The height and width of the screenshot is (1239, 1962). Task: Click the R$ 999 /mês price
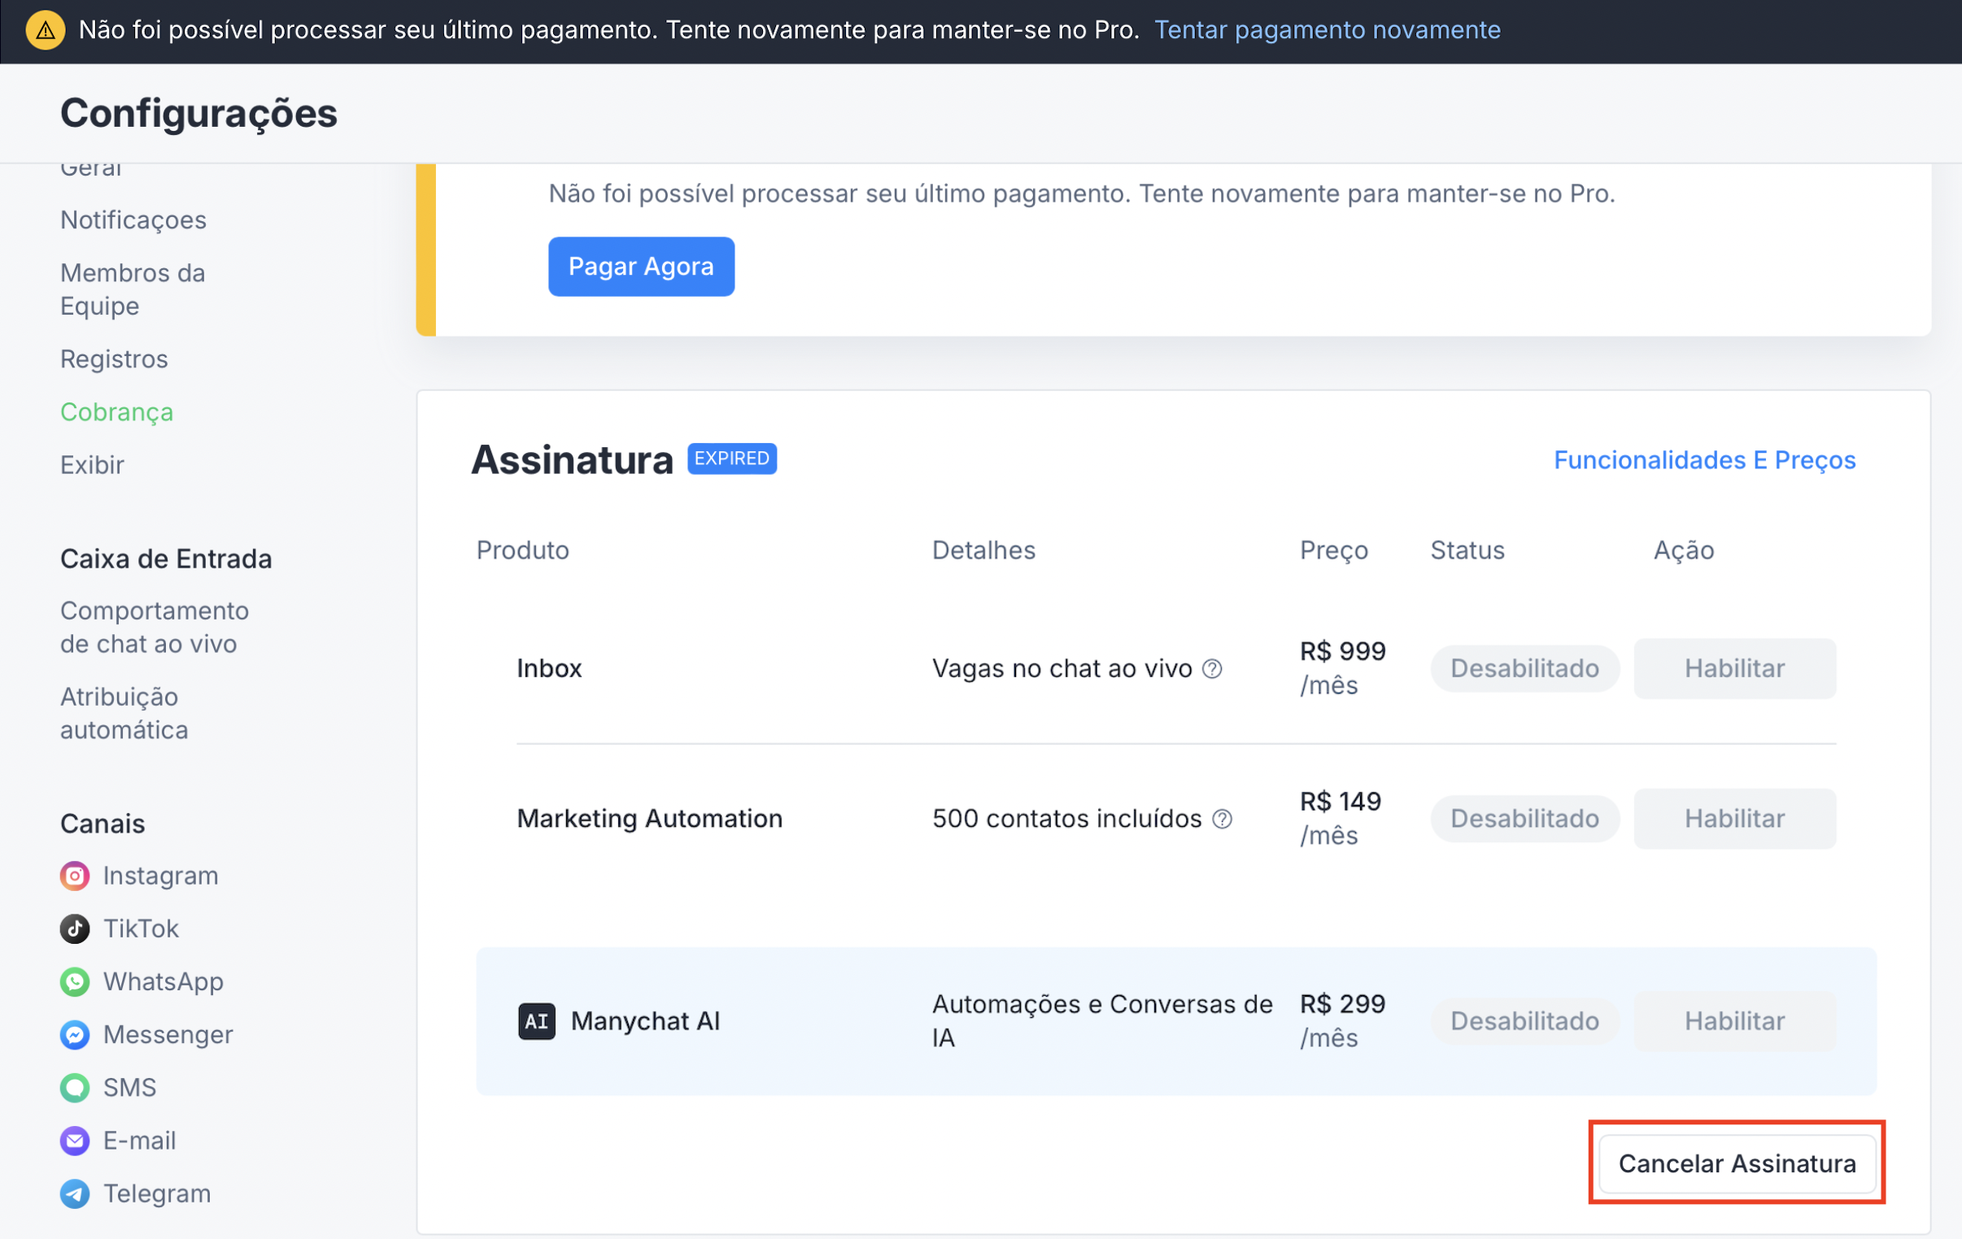[x=1343, y=669]
